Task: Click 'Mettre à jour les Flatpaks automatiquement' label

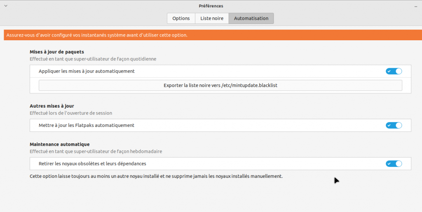Action: tap(87, 125)
